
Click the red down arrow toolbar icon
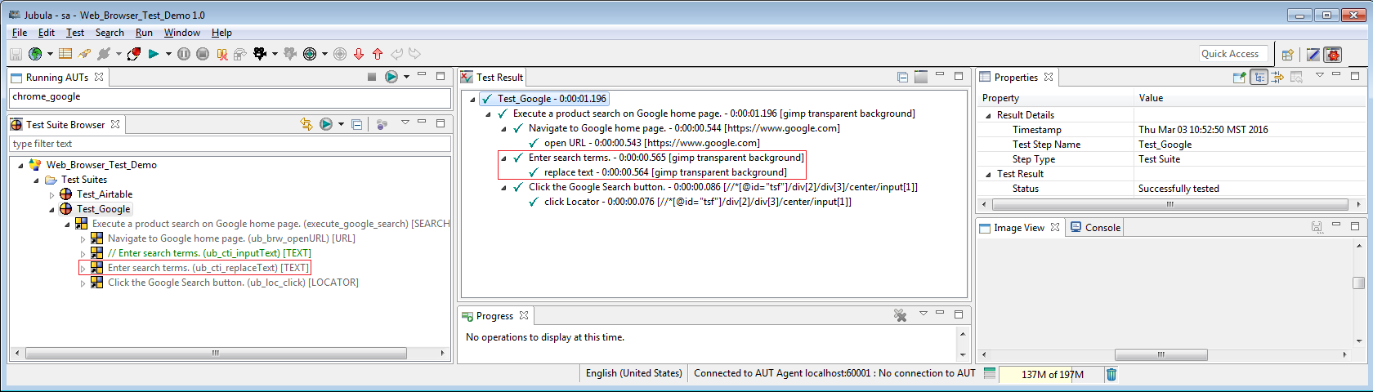tap(359, 54)
